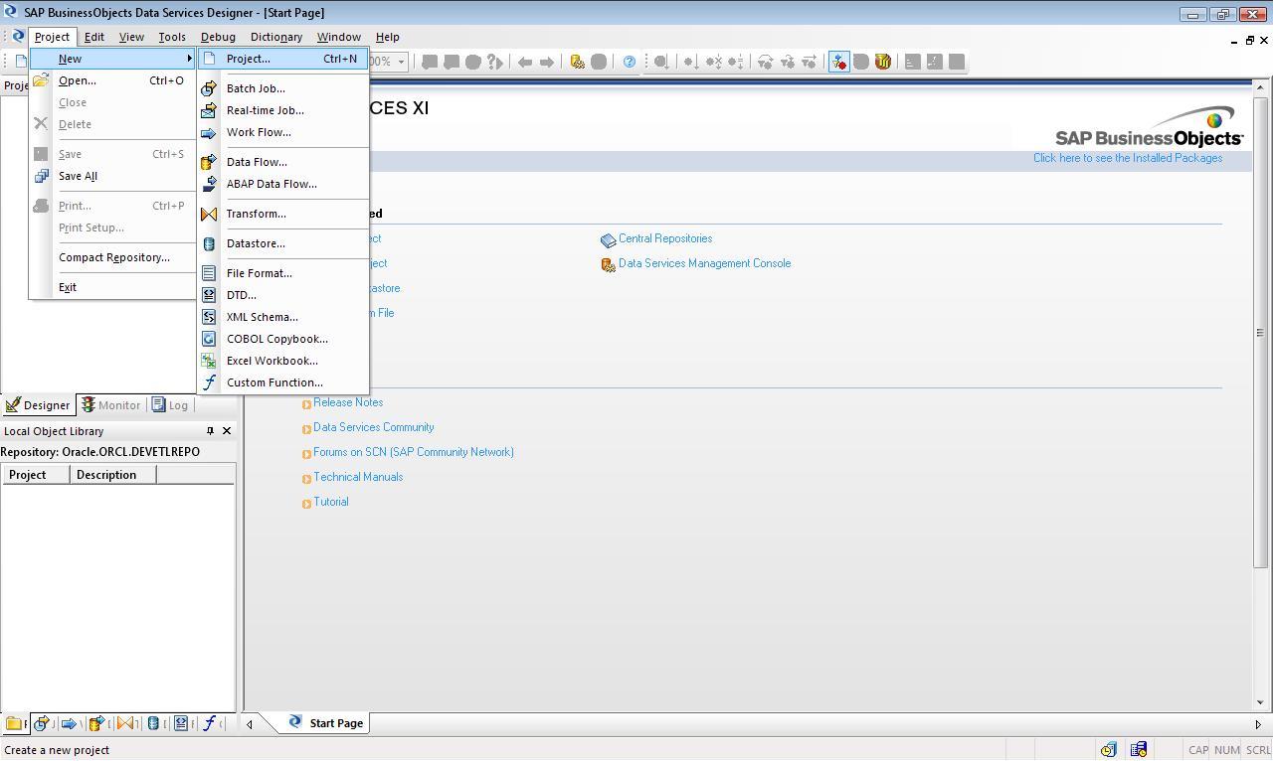The width and height of the screenshot is (1273, 761).
Task: Open the Release Notes link
Action: (348, 402)
